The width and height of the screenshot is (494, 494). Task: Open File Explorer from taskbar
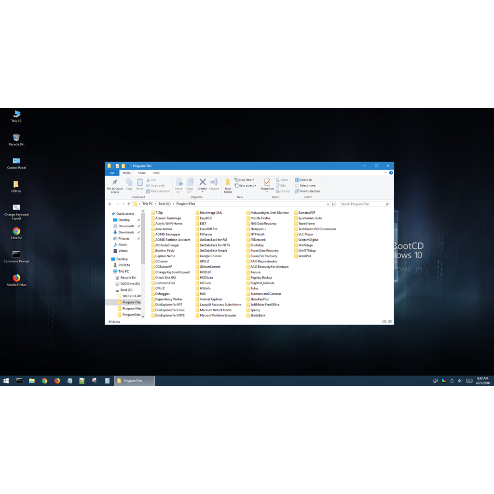click(x=32, y=381)
